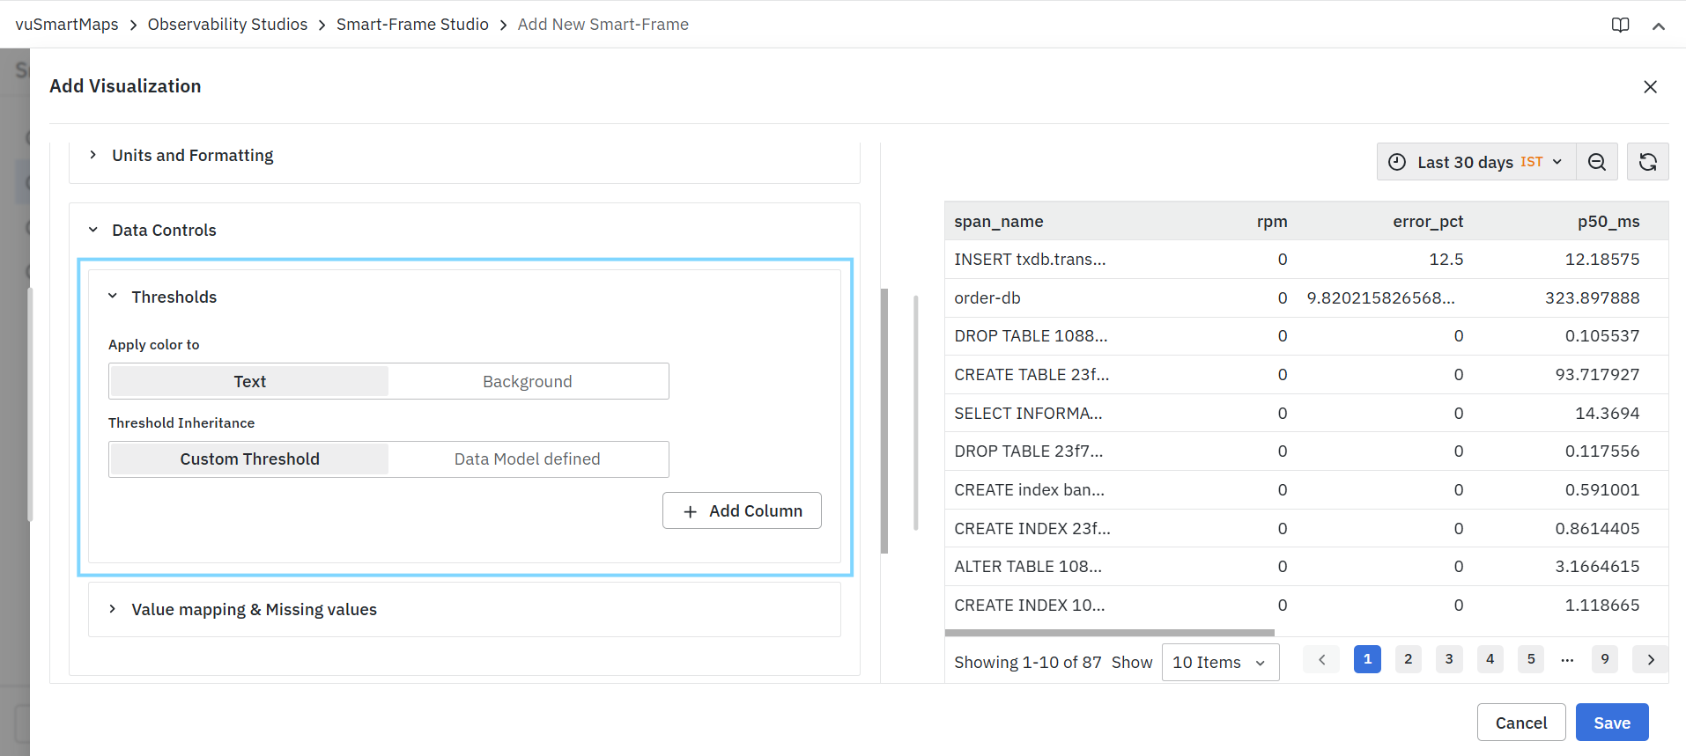This screenshot has width=1686, height=756.
Task: Apply threshold color to Text
Action: pyautogui.click(x=249, y=381)
